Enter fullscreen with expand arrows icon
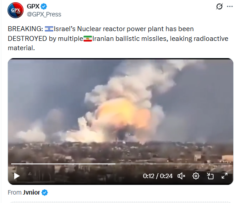This screenshot has width=239, height=203. pyautogui.click(x=224, y=176)
